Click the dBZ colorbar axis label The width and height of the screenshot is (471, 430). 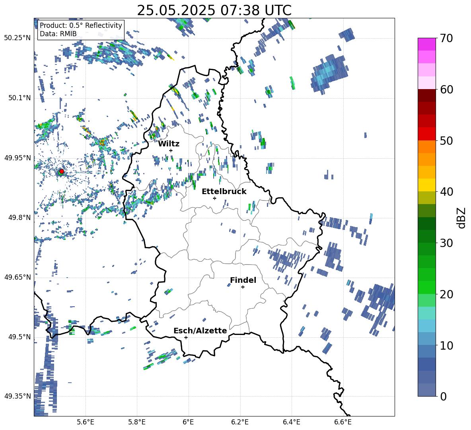[x=462, y=218]
